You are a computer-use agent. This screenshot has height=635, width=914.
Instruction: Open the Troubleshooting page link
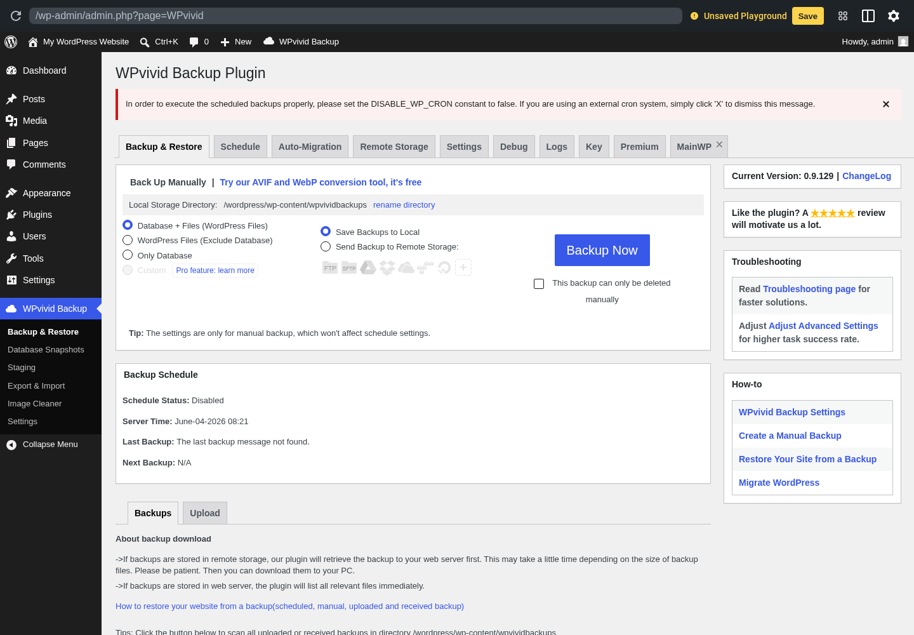(809, 289)
